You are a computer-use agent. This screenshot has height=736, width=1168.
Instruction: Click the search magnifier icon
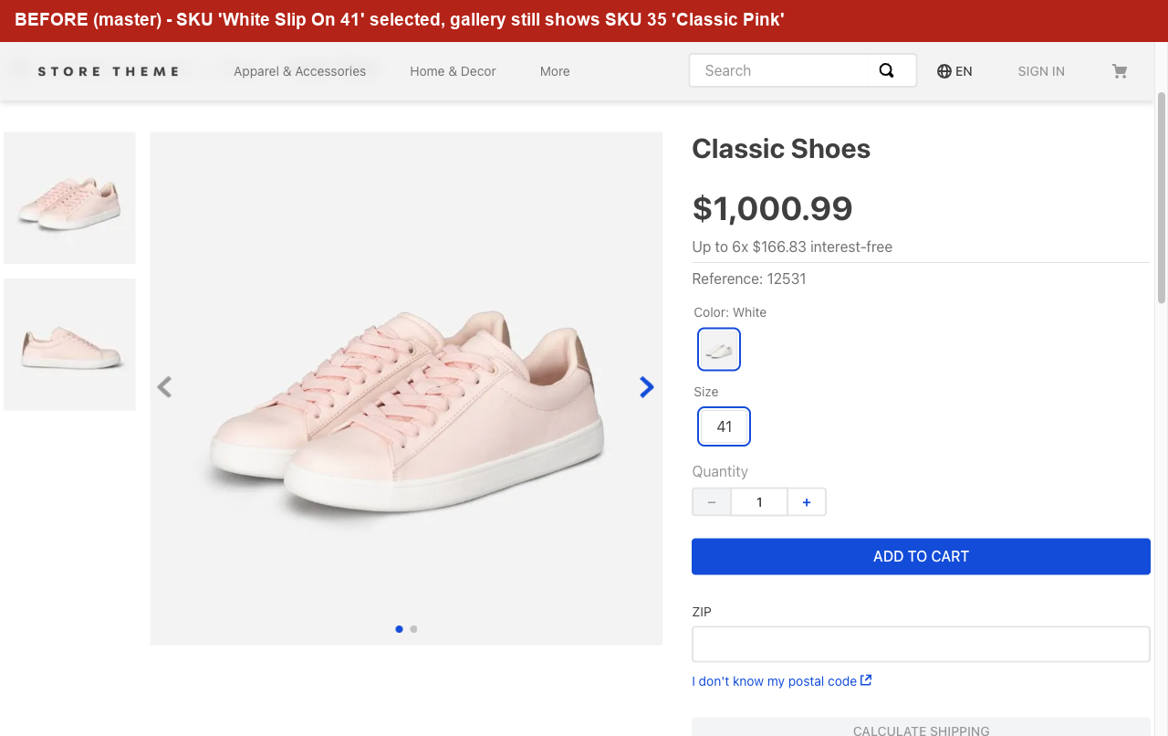[x=886, y=71]
